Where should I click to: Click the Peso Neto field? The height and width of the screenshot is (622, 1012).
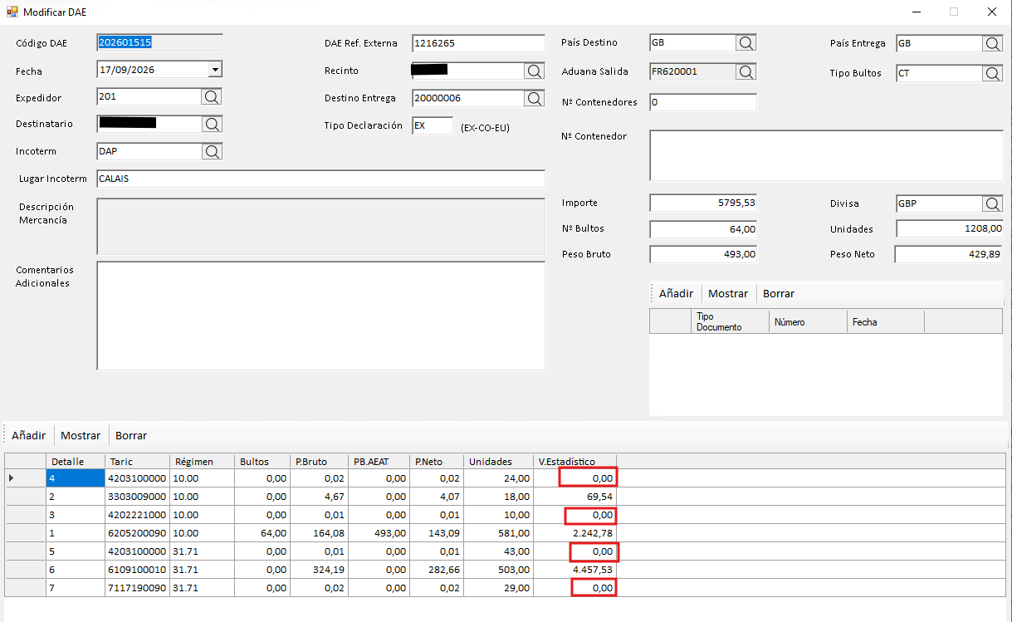[x=950, y=254]
